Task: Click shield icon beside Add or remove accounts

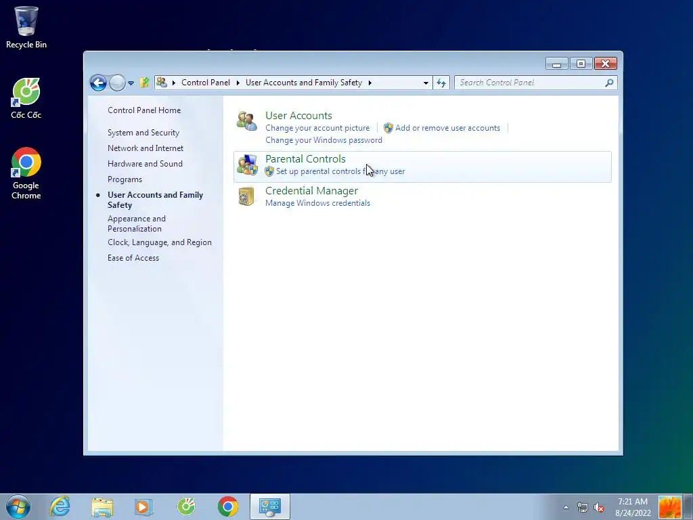Action: (388, 128)
